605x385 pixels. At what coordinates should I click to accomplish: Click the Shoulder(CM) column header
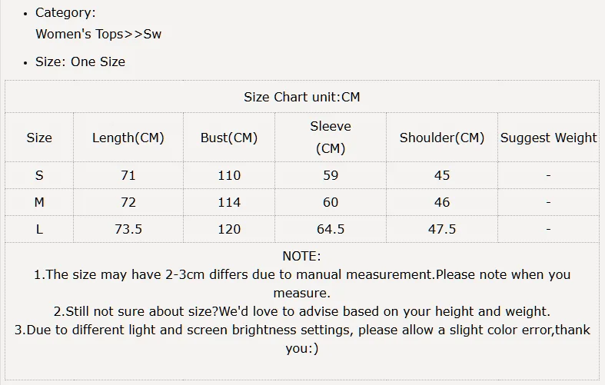[442, 138]
